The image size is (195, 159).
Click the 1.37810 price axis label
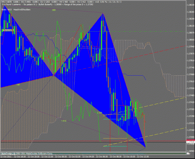tap(191, 61)
